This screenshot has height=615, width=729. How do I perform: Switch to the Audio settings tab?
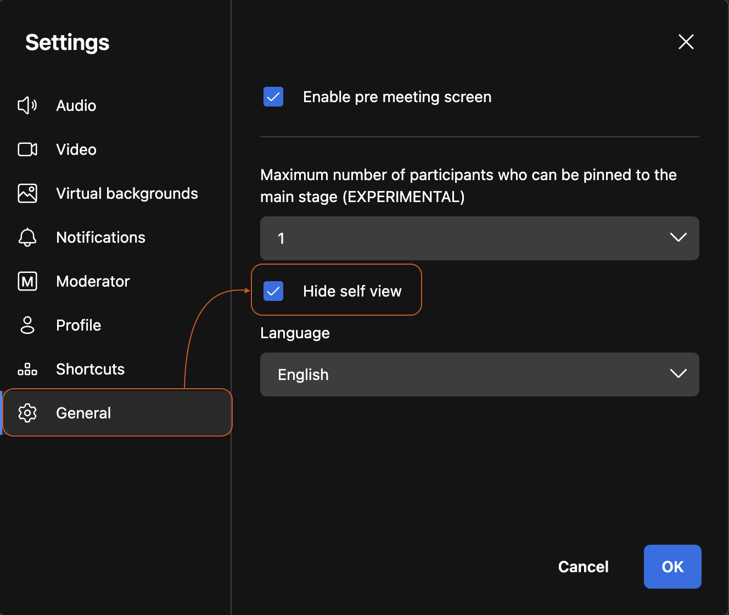116,105
